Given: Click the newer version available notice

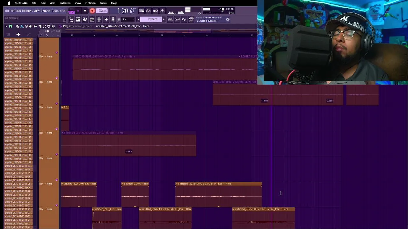Looking at the screenshot, I should (x=209, y=19).
